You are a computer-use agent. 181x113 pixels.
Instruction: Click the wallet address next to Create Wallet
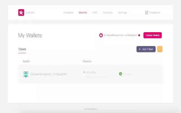[x=120, y=35]
